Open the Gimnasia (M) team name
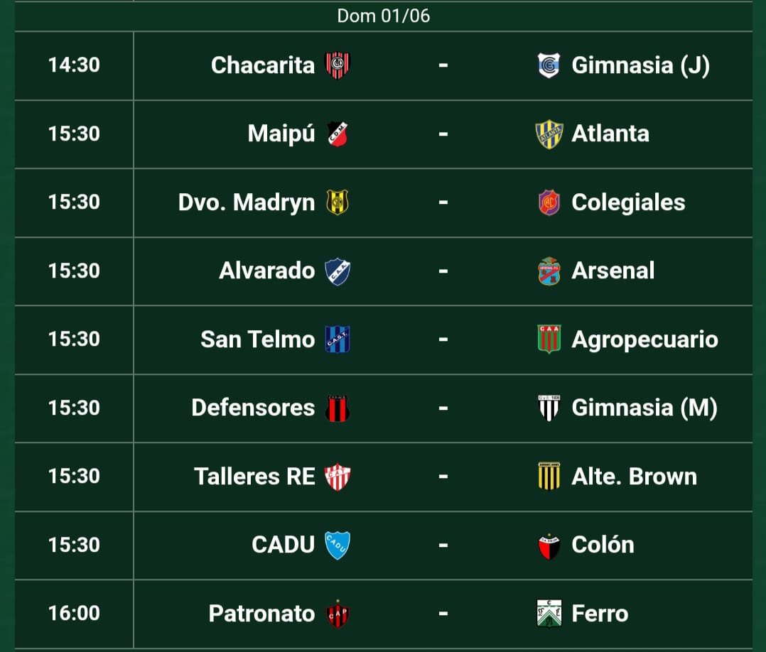 644,408
